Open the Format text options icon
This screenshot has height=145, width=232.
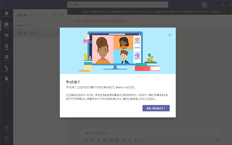86,140
